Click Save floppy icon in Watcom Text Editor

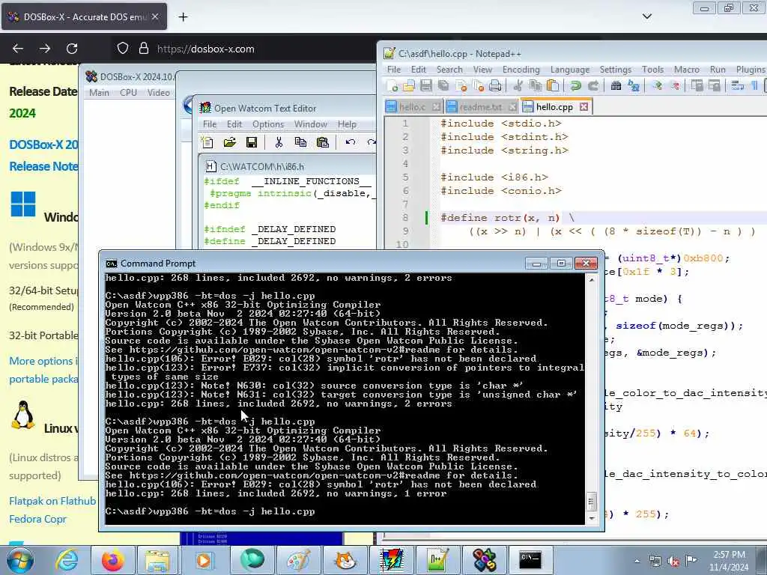252,142
